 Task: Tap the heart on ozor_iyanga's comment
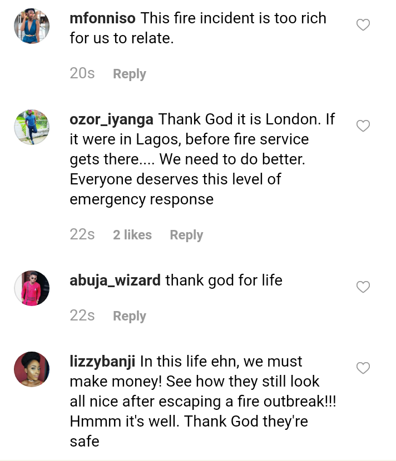tap(363, 126)
